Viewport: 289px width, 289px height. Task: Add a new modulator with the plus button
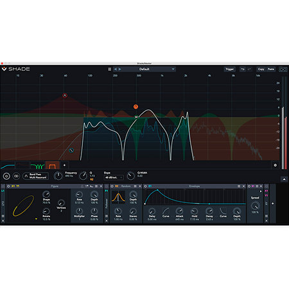(273, 204)
